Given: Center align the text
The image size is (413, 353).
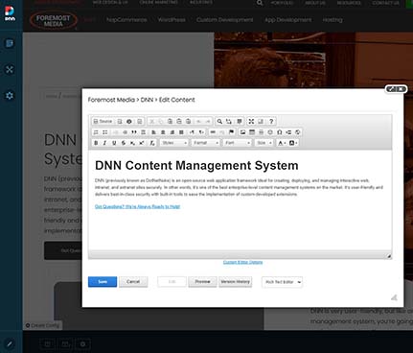Looking at the screenshot, I should pos(163,132).
